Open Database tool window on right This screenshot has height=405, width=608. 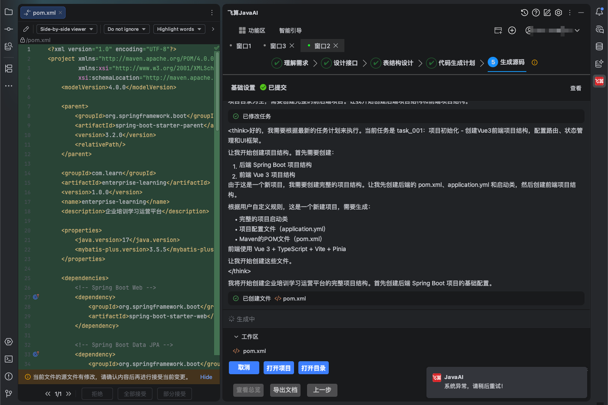599,47
